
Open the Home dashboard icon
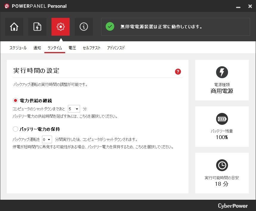14,27
